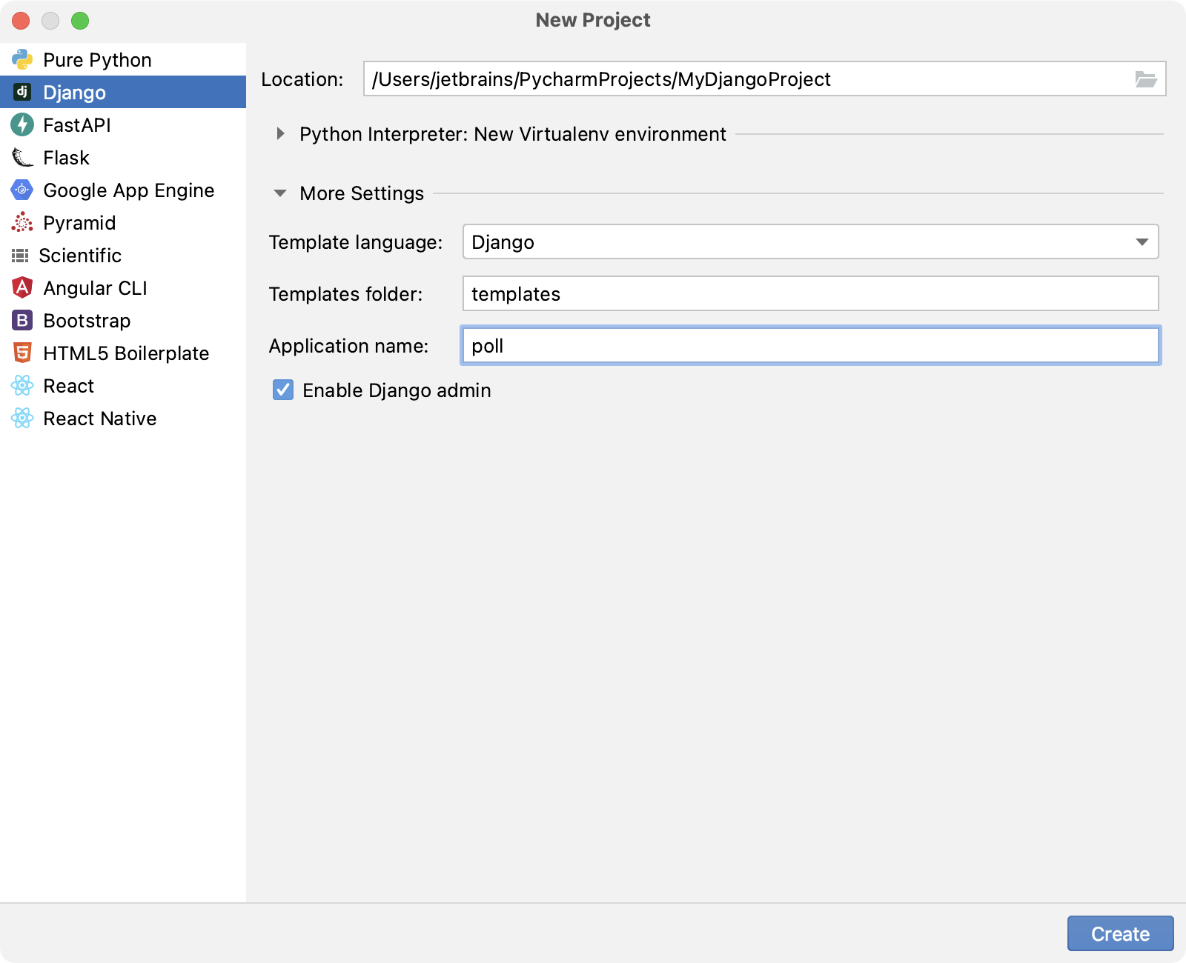Image resolution: width=1186 pixels, height=963 pixels.
Task: Click the Create button
Action: [1119, 933]
